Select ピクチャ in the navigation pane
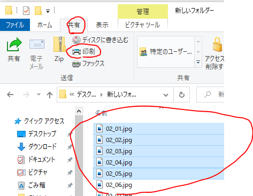Viewport: 253px width, 196px height. coord(38,173)
